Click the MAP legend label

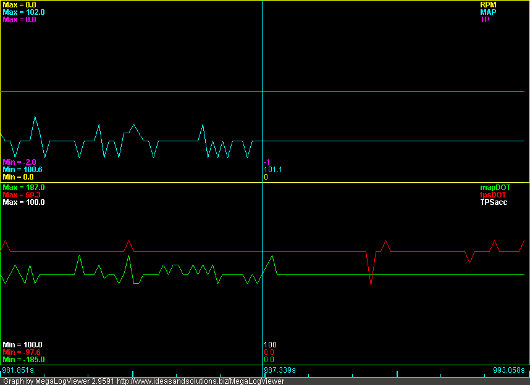pyautogui.click(x=488, y=12)
